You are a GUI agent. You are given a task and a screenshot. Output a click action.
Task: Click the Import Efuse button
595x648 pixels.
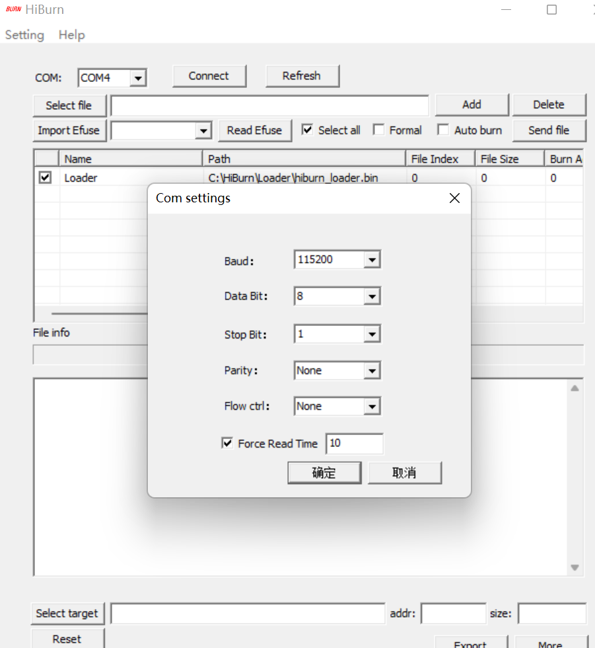pyautogui.click(x=69, y=131)
